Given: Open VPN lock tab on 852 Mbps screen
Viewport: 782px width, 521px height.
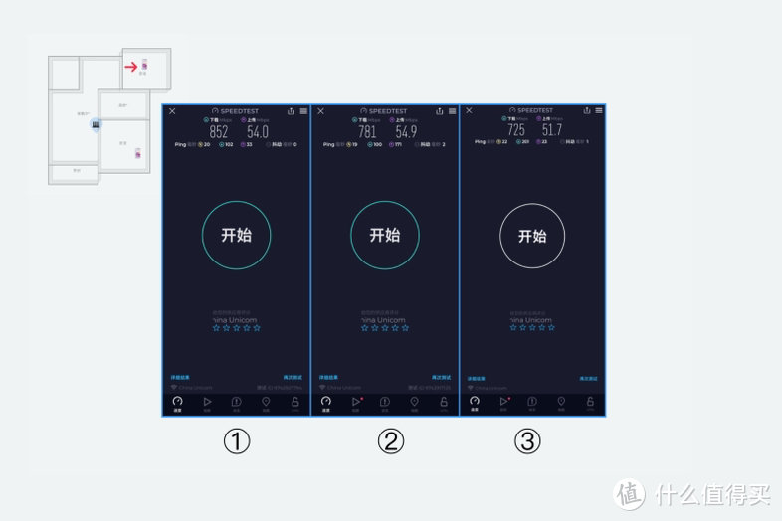Looking at the screenshot, I should 295,404.
